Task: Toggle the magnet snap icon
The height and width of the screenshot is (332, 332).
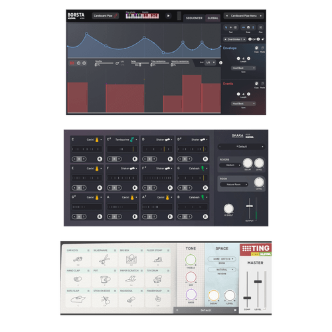Action: [x=248, y=27]
